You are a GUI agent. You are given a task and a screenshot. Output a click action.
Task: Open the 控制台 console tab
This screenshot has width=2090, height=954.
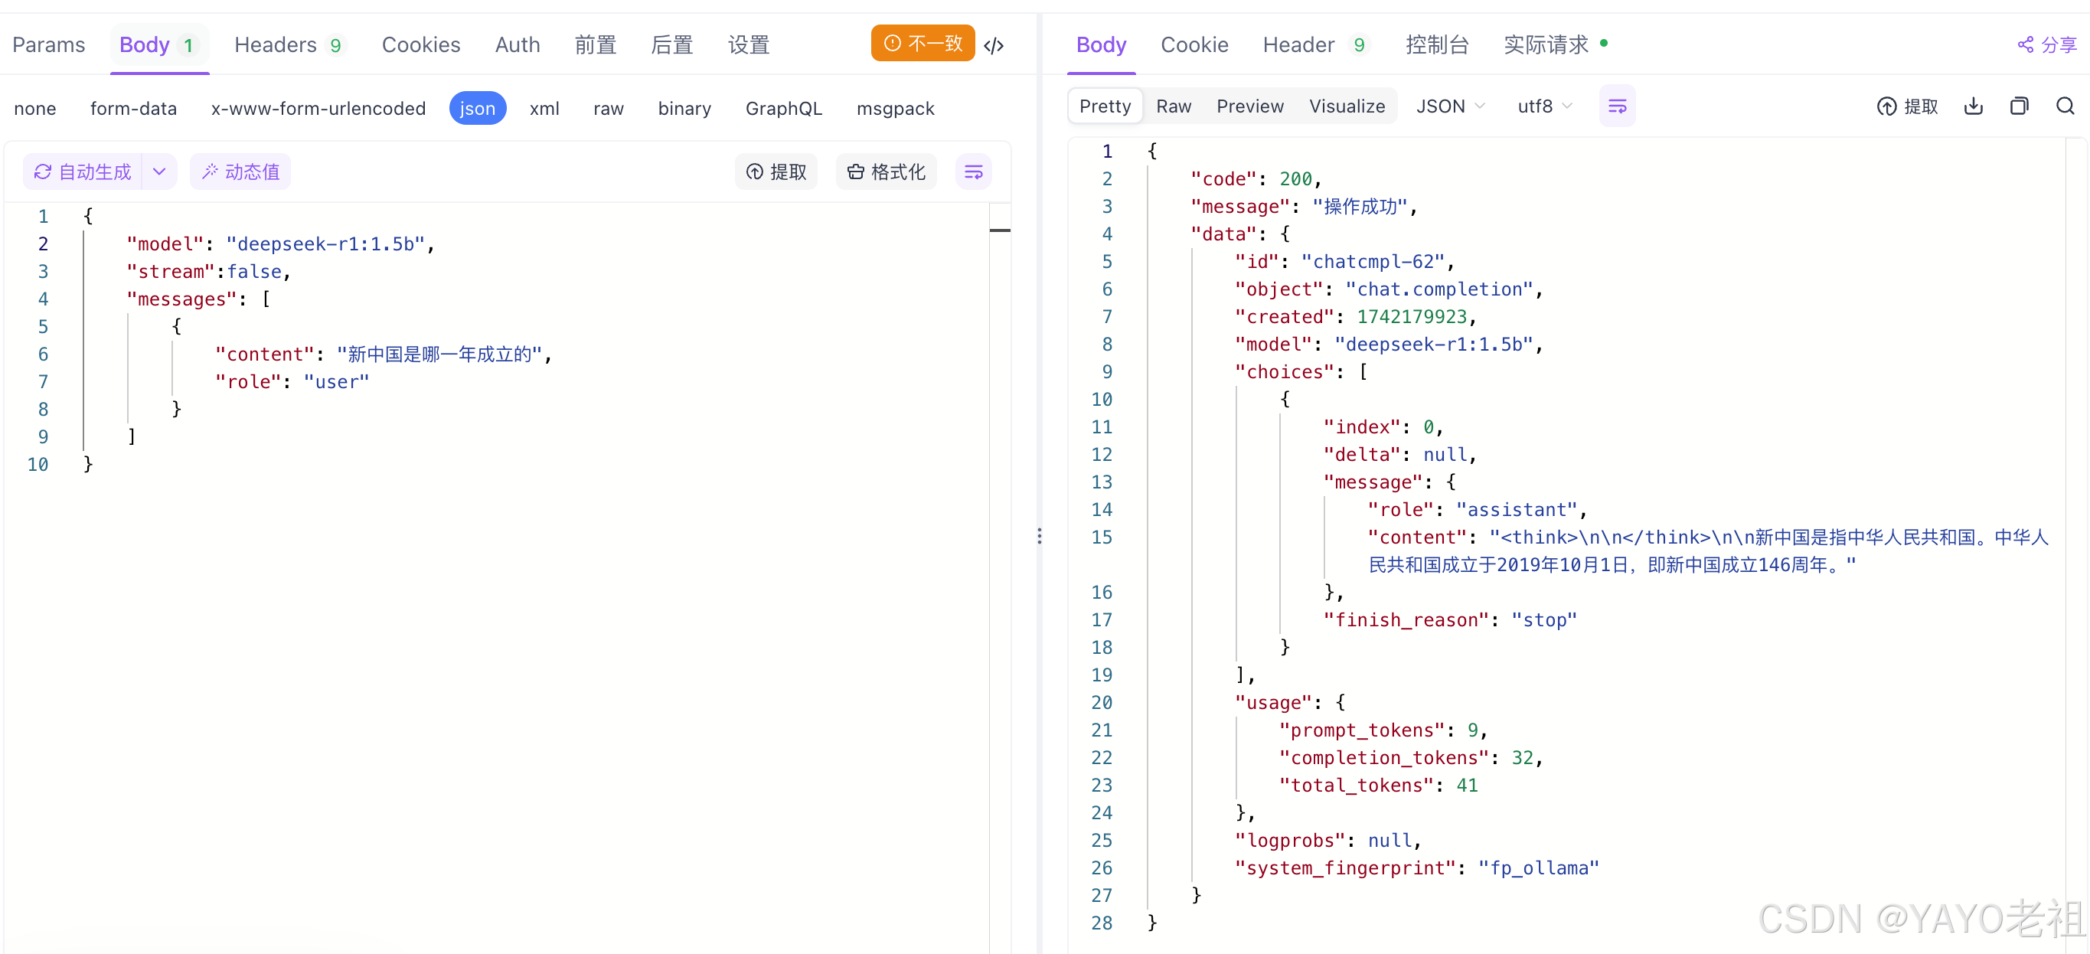tap(1436, 44)
